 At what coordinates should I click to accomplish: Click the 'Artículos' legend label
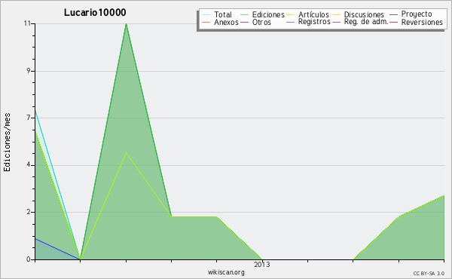313,15
